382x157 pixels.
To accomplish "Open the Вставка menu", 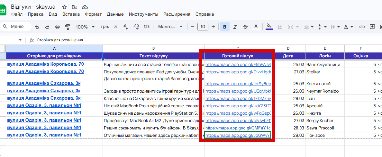I will point(71,14).
